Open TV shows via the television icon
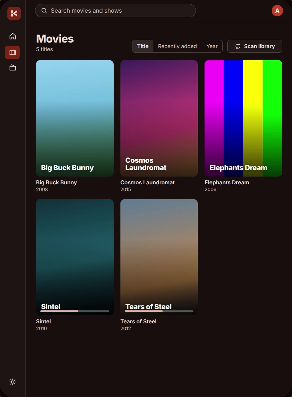The height and width of the screenshot is (397, 292). (13, 67)
